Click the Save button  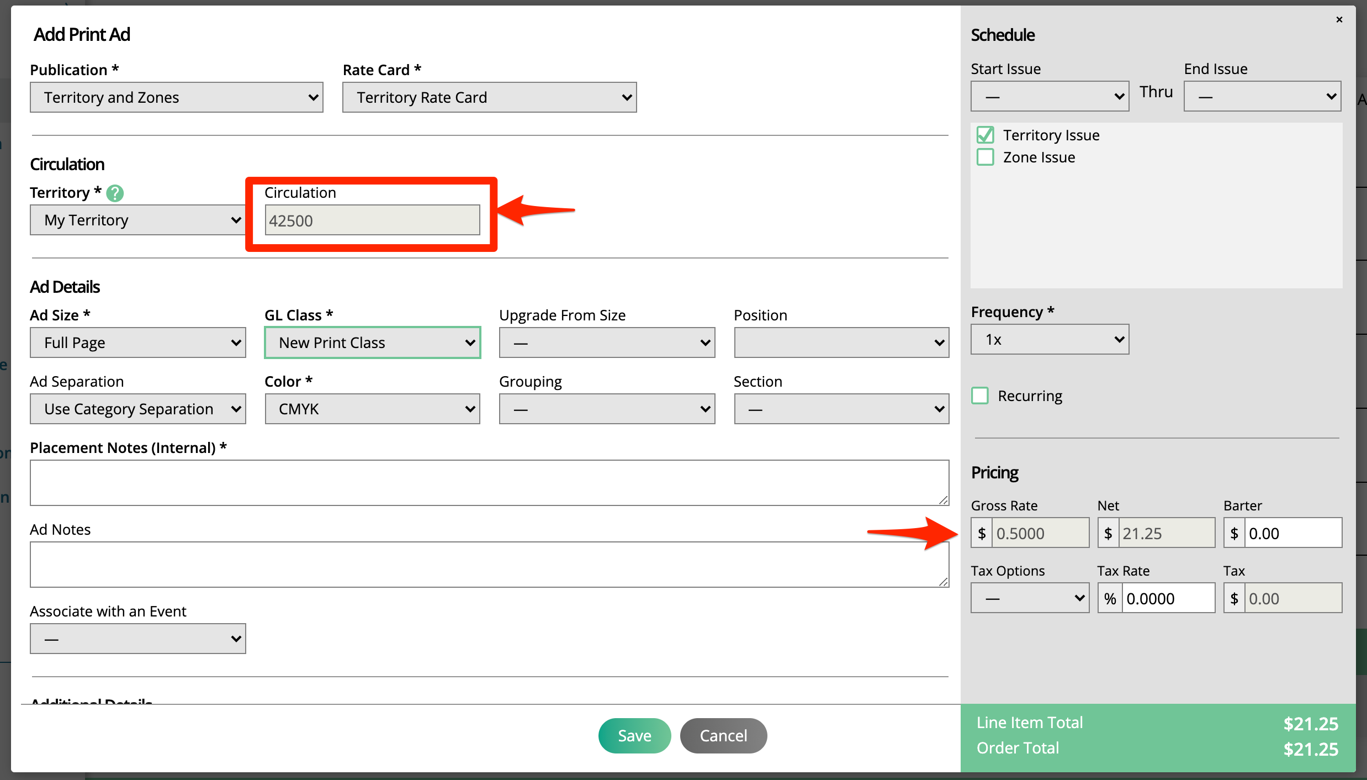634,736
